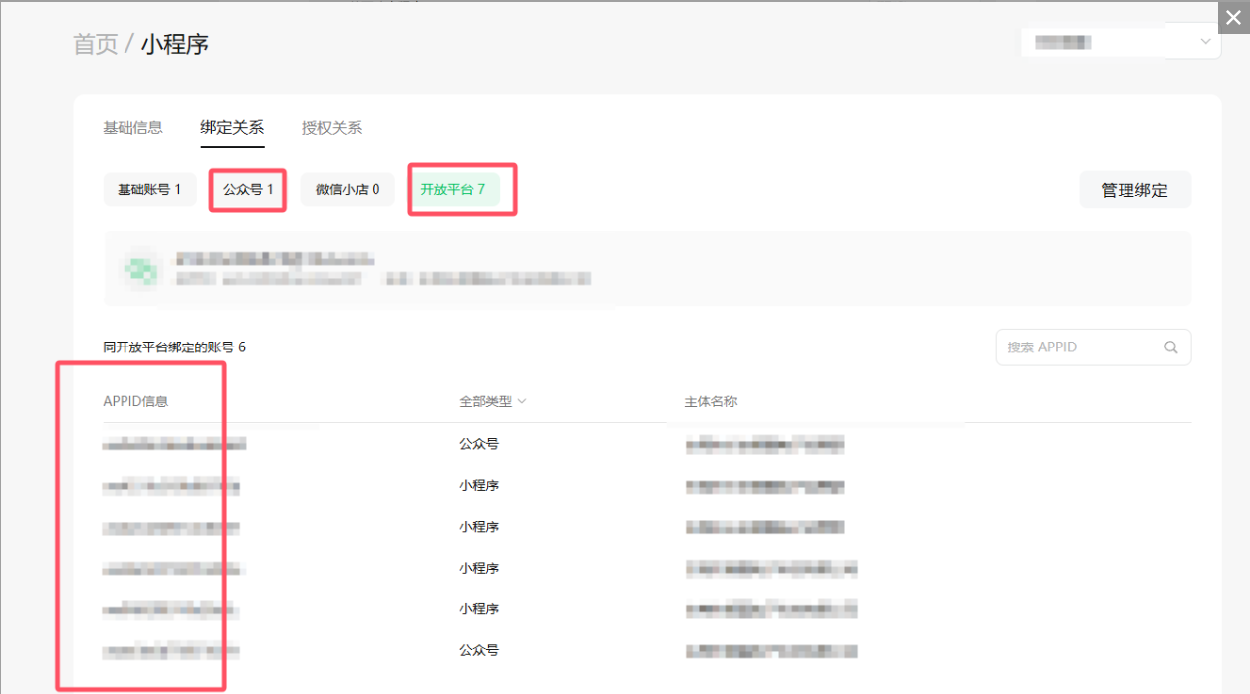Screen dimensions: 1250x694
Task: Go to 首页 breadcrumb link
Action: [x=96, y=44]
